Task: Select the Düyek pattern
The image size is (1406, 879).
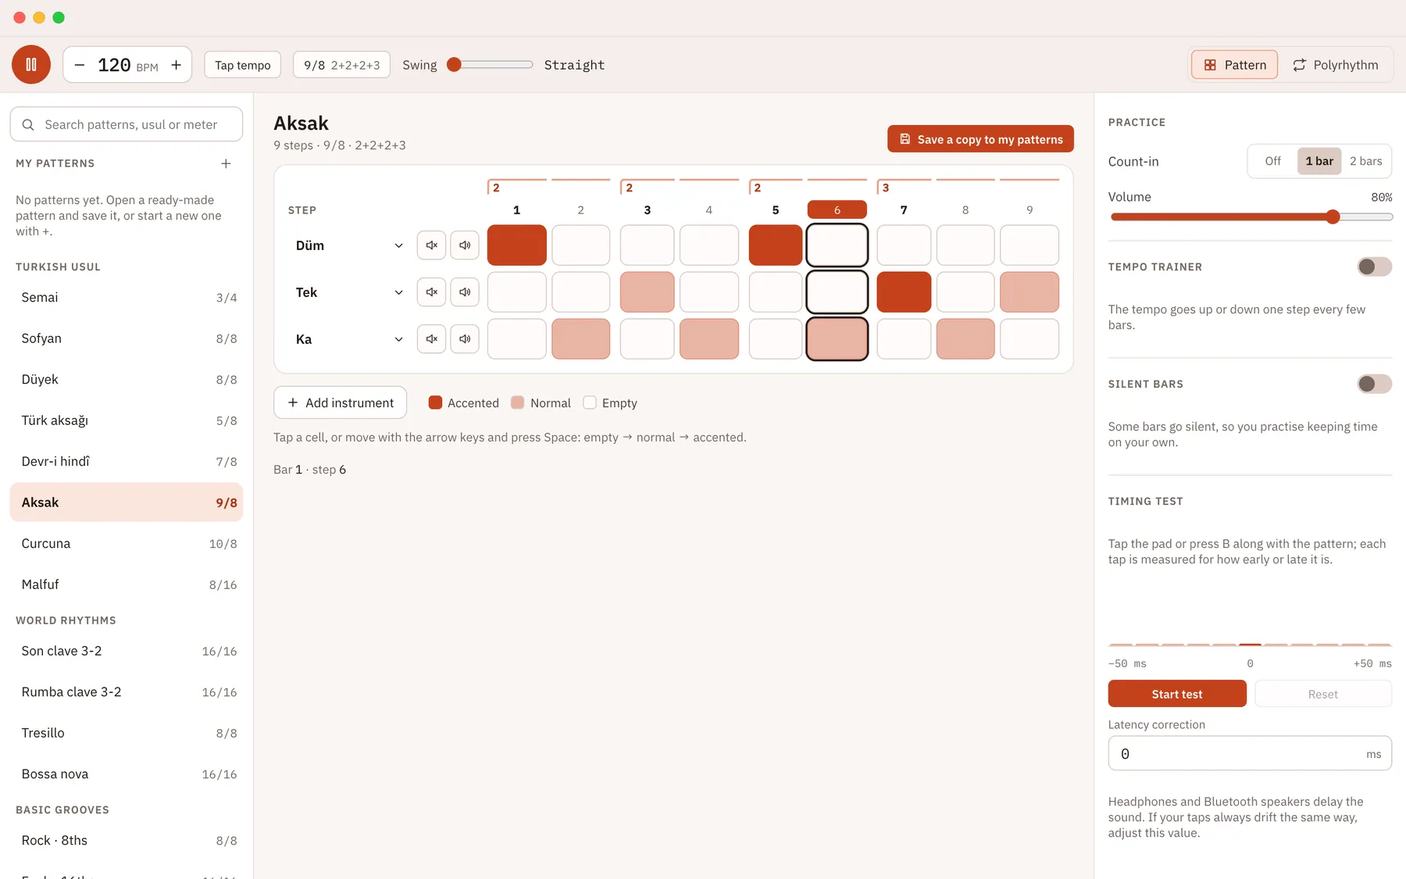Action: click(x=127, y=380)
